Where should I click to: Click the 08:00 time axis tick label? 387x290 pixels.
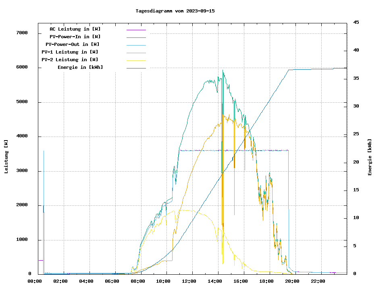tap(137, 281)
